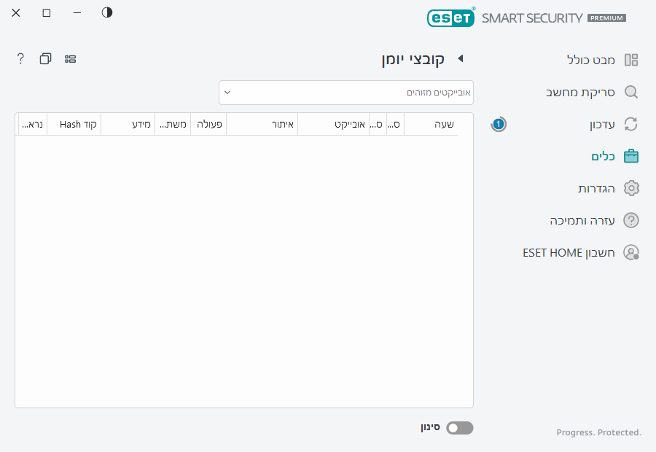Viewport: 656px width, 452px height.
Task: Open the הגדרות settings gear icon
Action: pos(631,188)
